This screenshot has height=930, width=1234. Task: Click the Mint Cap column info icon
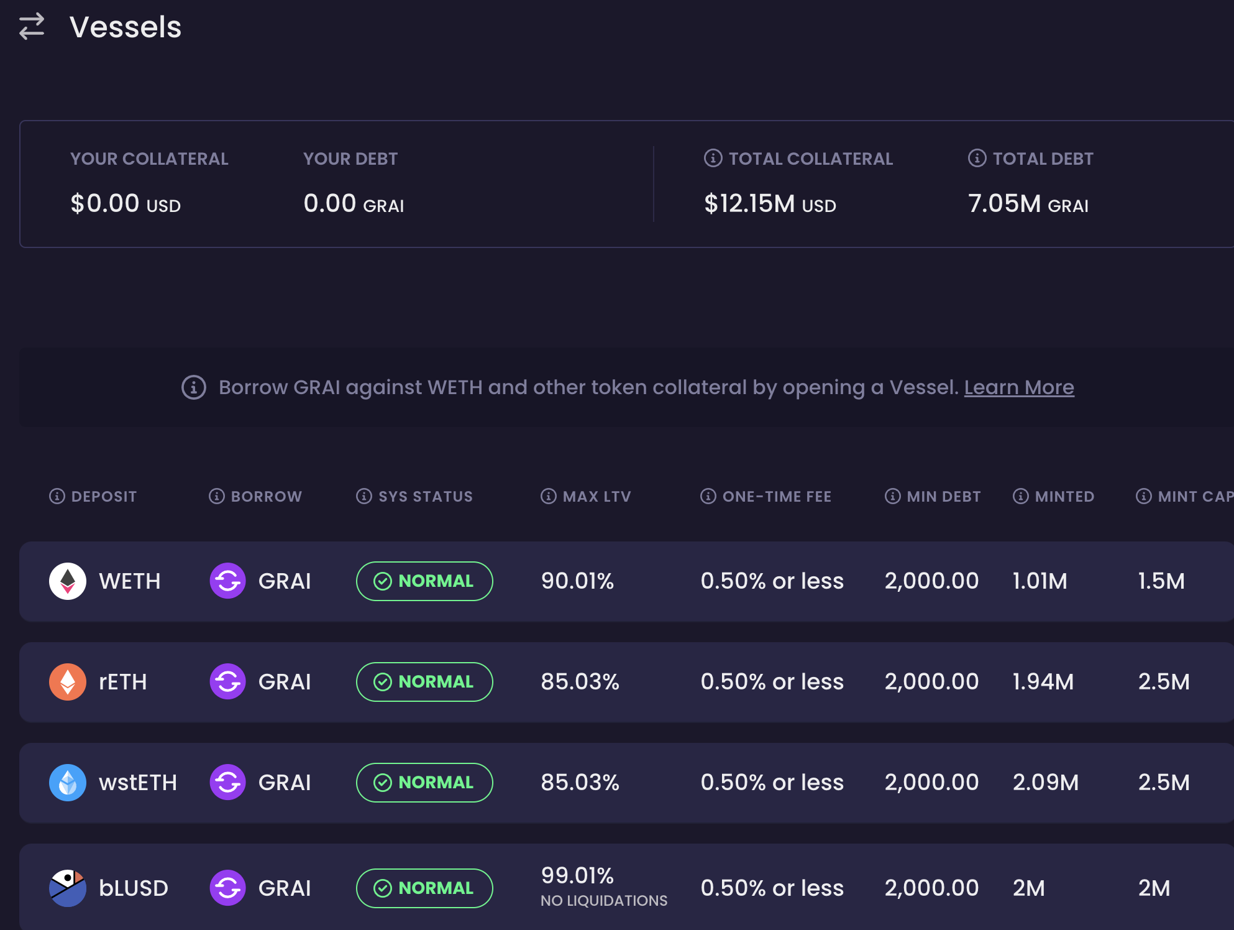point(1144,496)
